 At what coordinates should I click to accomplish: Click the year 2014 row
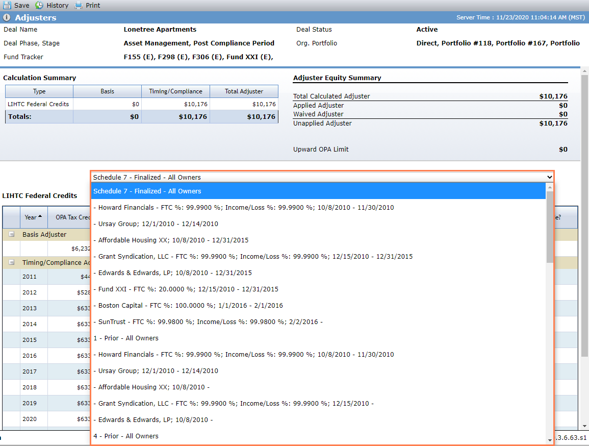coord(46,324)
